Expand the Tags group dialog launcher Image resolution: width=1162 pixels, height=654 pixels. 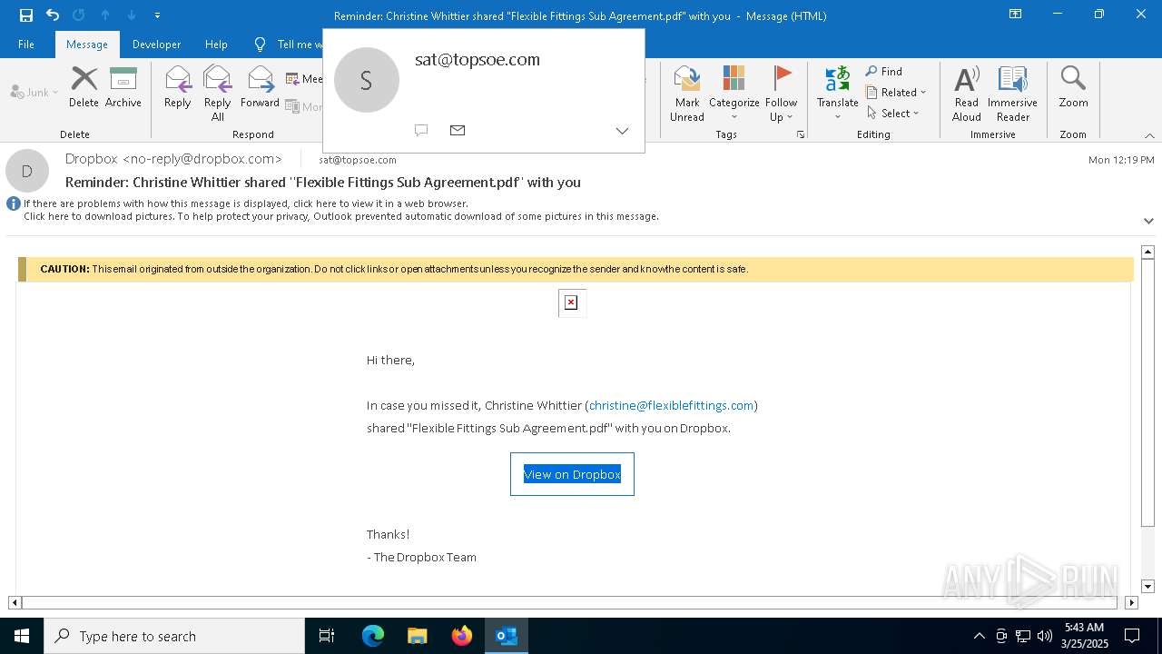pos(801,134)
